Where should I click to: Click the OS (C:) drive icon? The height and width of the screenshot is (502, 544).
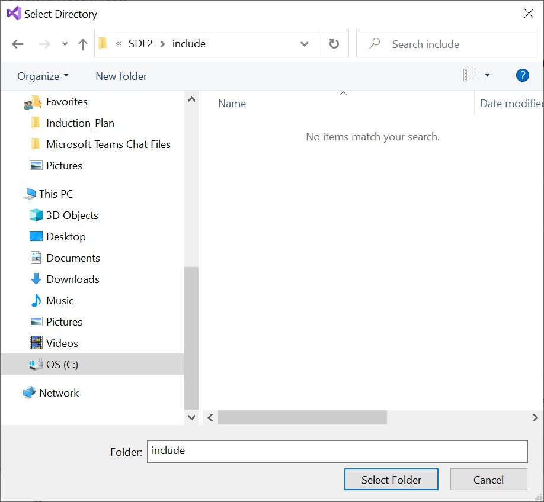click(x=36, y=364)
